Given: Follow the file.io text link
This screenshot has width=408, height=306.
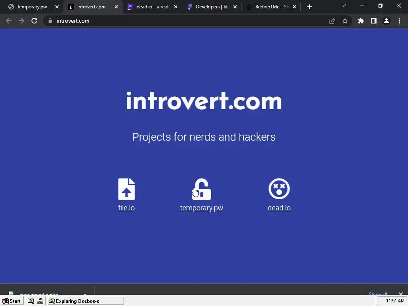Looking at the screenshot, I should point(126,208).
